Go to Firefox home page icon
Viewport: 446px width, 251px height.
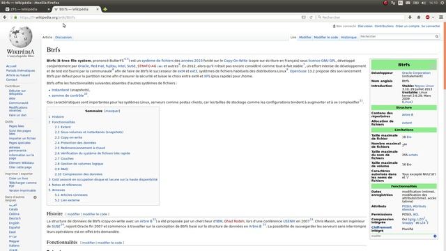pos(419,17)
